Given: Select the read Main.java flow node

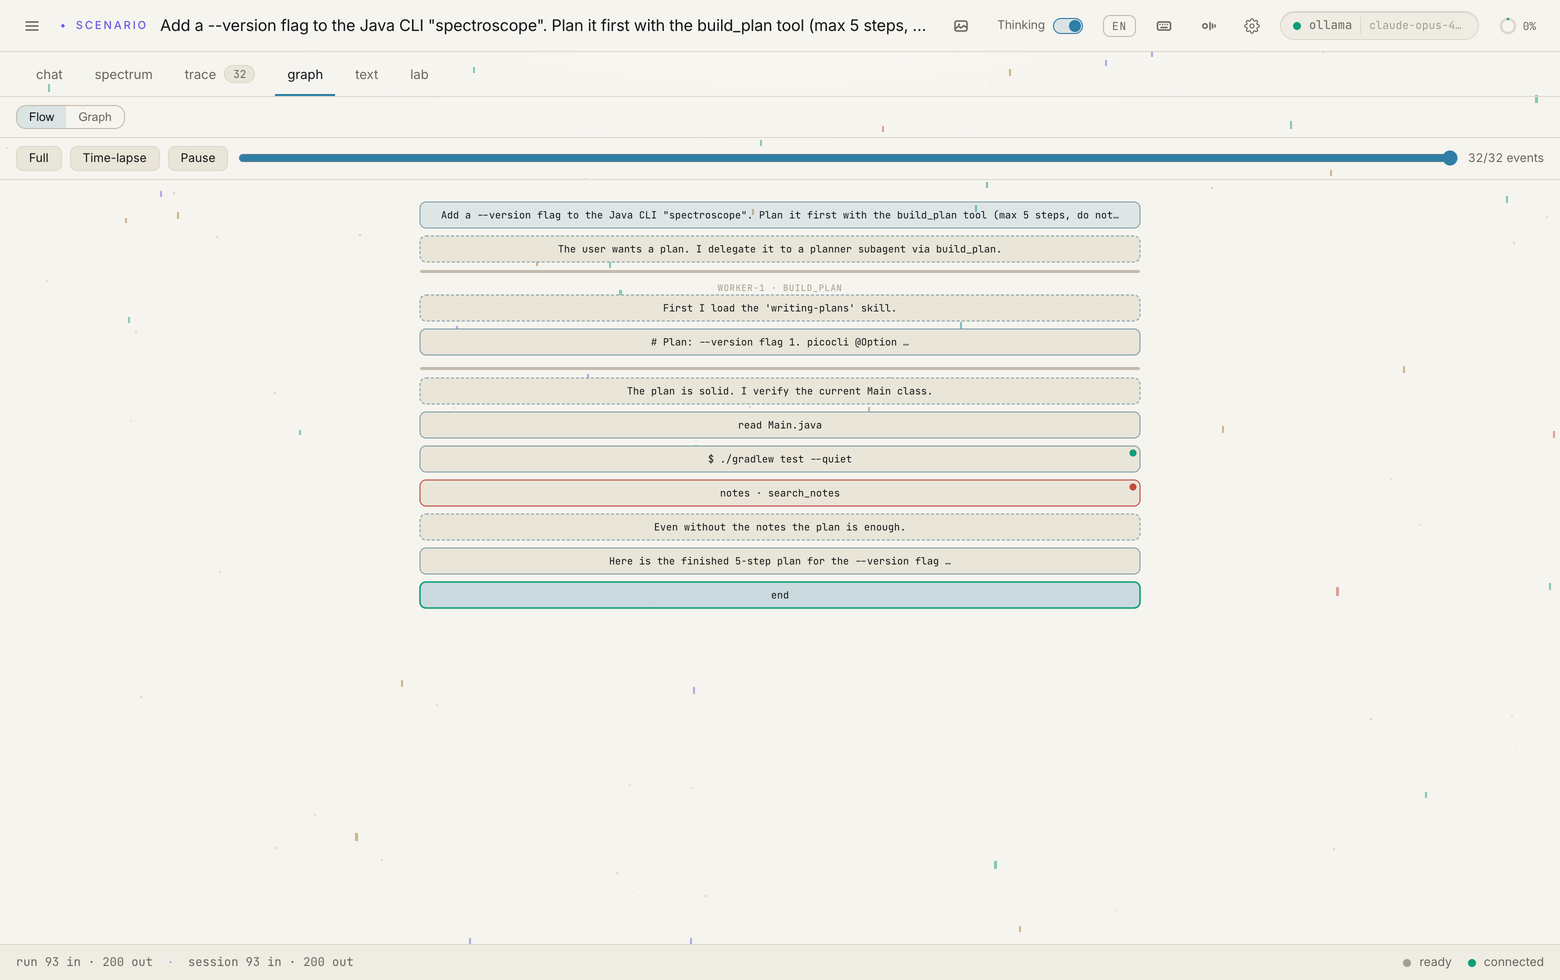Looking at the screenshot, I should click(779, 425).
